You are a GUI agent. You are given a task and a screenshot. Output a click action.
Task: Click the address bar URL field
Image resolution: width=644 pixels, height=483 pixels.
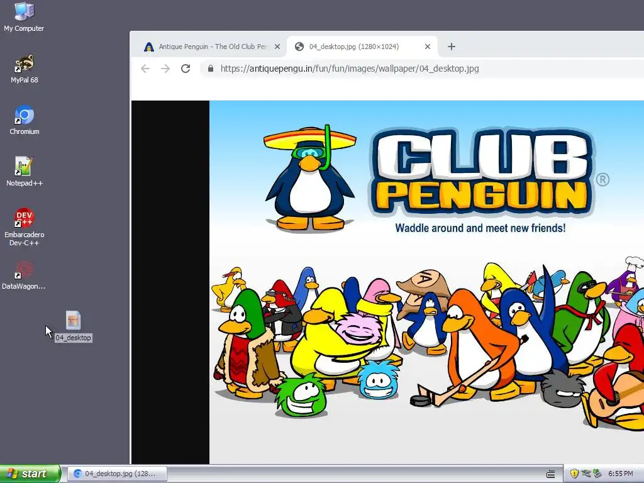(x=423, y=69)
